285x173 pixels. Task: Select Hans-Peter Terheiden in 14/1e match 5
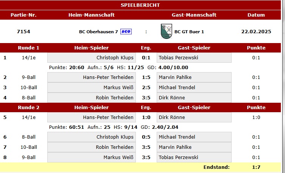[92, 117]
